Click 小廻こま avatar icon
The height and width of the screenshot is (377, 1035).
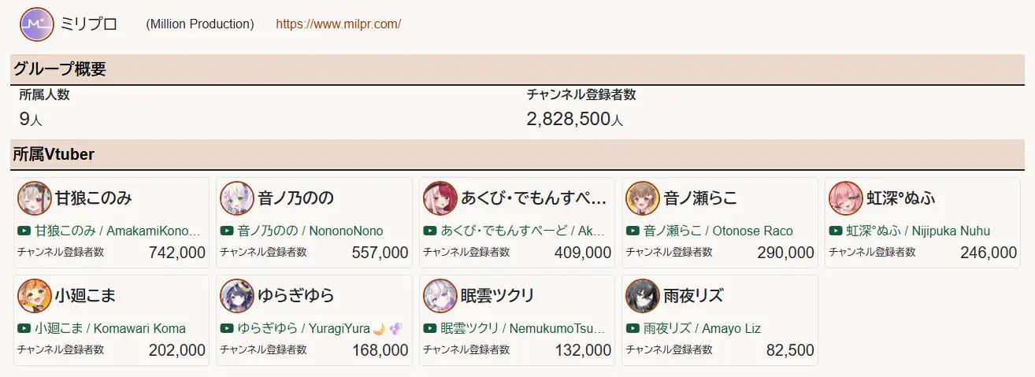(34, 296)
